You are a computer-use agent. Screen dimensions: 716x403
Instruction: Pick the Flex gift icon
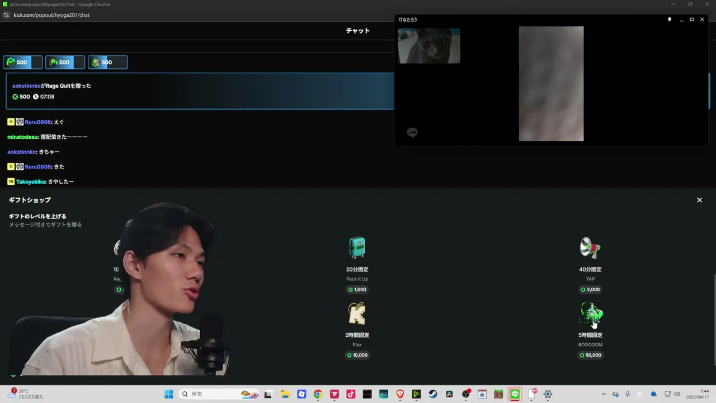pyautogui.click(x=357, y=313)
